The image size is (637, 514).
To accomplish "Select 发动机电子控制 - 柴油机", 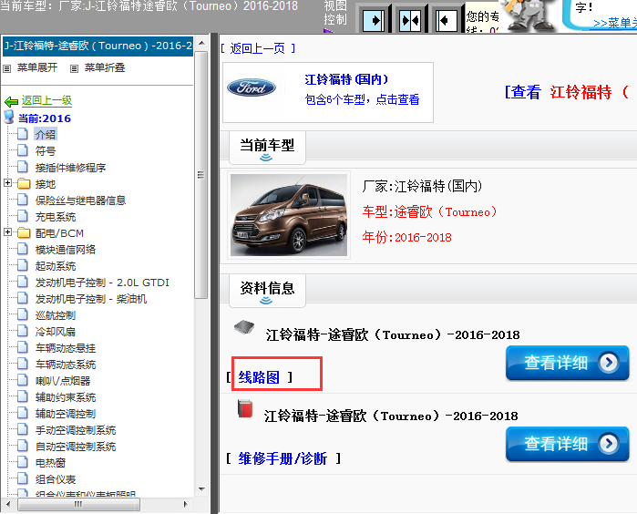I will pos(91,299).
